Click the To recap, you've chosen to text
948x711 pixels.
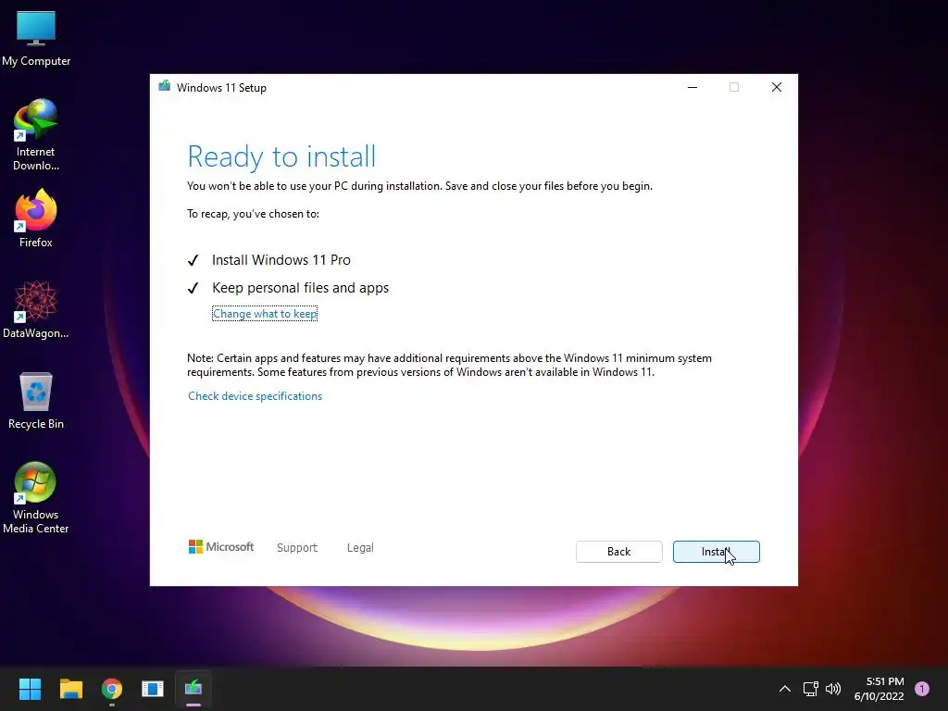[254, 214]
